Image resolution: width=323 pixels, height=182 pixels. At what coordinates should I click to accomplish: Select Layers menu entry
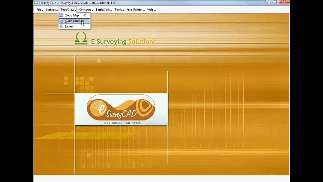74,27
